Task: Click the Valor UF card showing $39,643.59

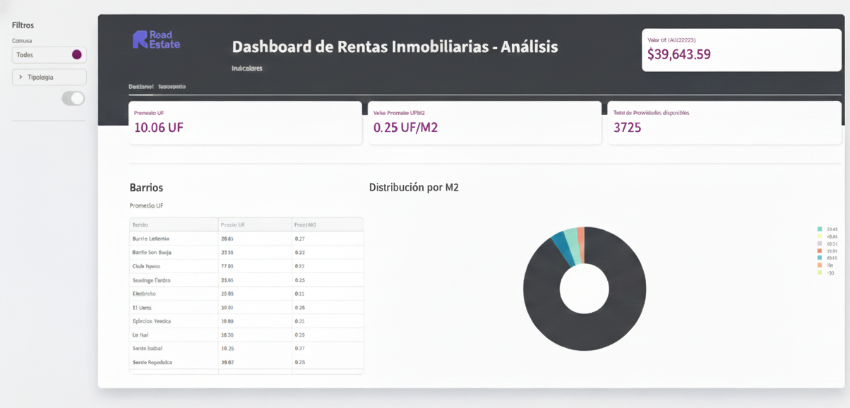Action: [x=741, y=49]
